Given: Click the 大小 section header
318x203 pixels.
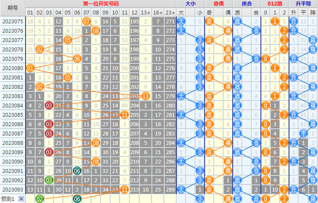Looking at the screenshot, I should [190, 4].
